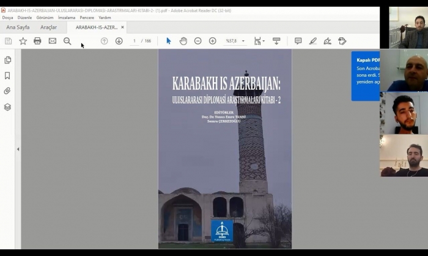The width and height of the screenshot is (428, 256).
Task: Open the fit page options icon
Action: pos(257,41)
